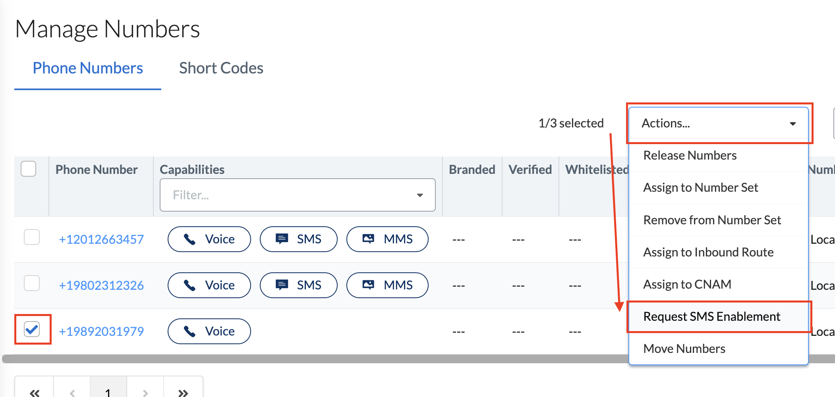Click the MMS badge for +12012663457
This screenshot has width=835, height=397.
tap(387, 239)
